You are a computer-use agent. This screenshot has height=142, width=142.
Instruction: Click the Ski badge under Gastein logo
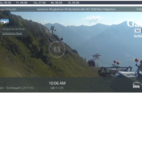[138, 31]
